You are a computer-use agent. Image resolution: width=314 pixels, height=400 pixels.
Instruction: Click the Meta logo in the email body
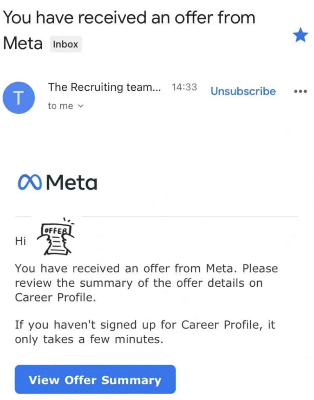coord(57,182)
